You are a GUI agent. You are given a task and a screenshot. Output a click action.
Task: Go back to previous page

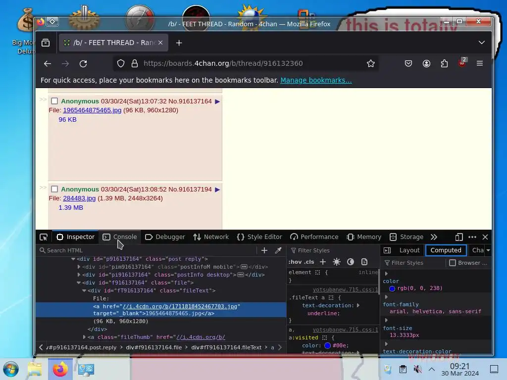pyautogui.click(x=48, y=64)
